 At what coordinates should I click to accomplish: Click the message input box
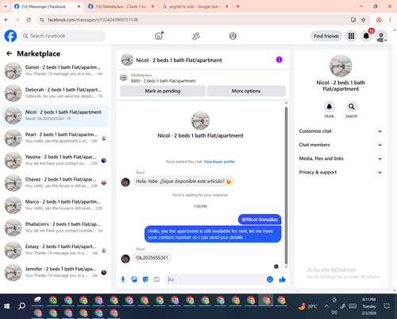216,279
